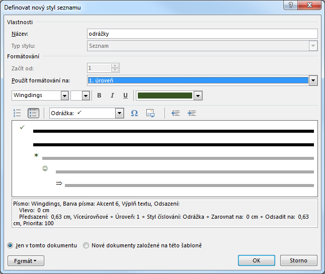Expand the '1. úroveň' level dropdown
Image resolution: width=325 pixels, height=274 pixels.
pyautogui.click(x=313, y=80)
